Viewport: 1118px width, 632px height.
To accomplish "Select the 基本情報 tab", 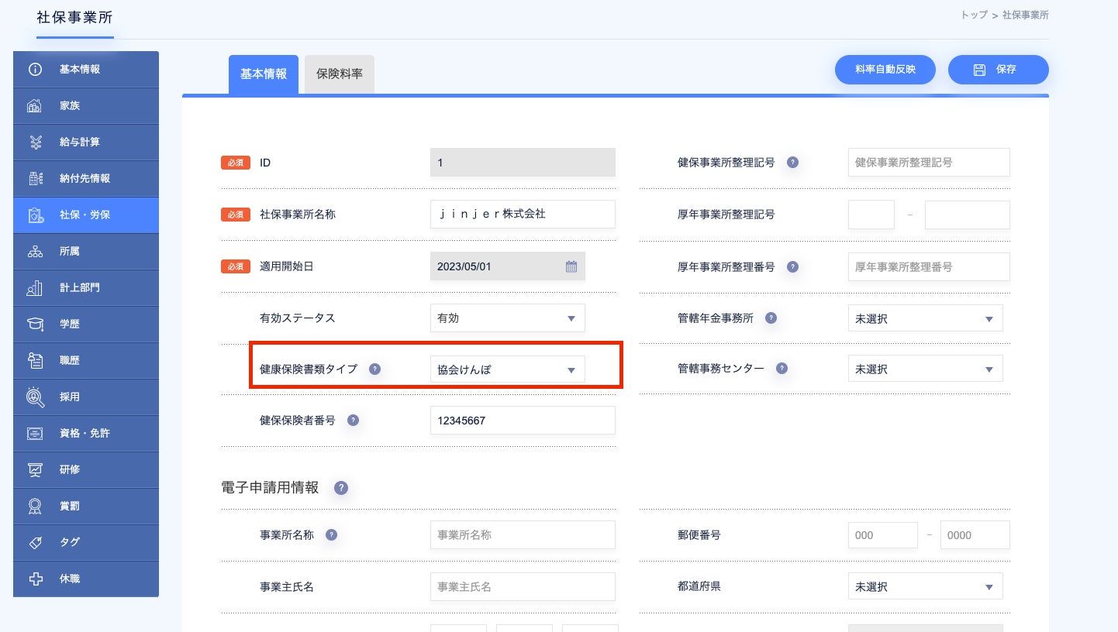I will pos(264,74).
